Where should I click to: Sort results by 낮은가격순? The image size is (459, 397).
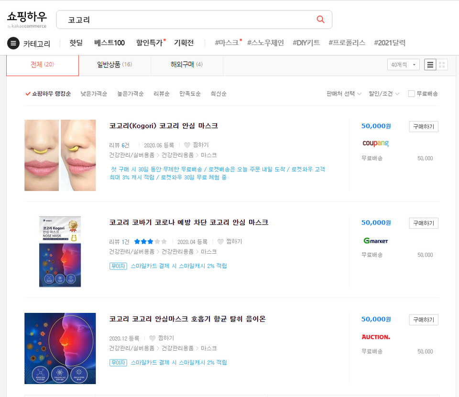click(x=94, y=94)
